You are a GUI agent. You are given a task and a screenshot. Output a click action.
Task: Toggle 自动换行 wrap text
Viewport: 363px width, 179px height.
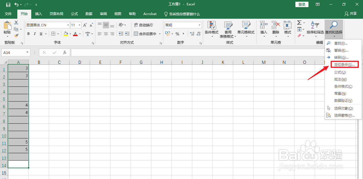[x=143, y=25]
